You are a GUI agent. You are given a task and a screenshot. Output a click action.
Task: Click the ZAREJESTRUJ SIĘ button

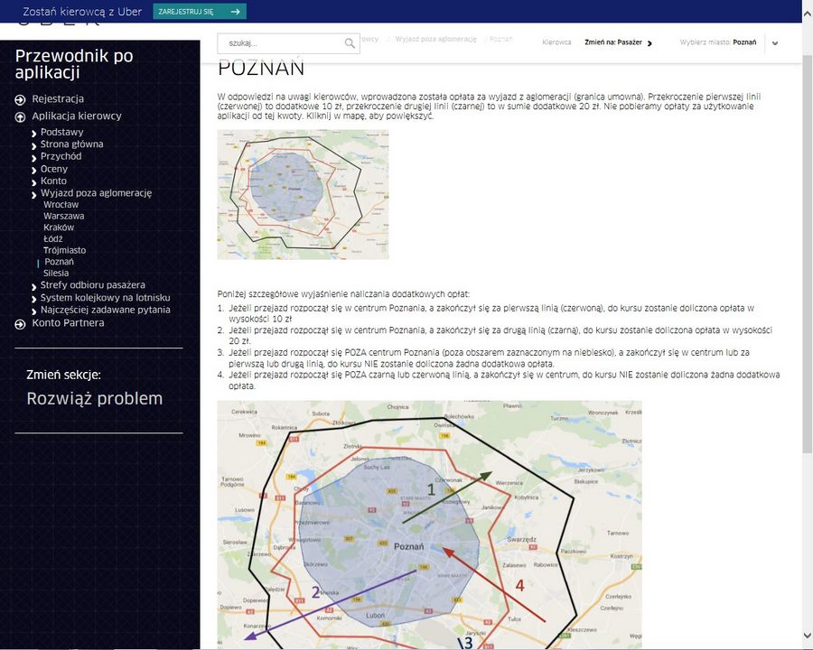(200, 12)
